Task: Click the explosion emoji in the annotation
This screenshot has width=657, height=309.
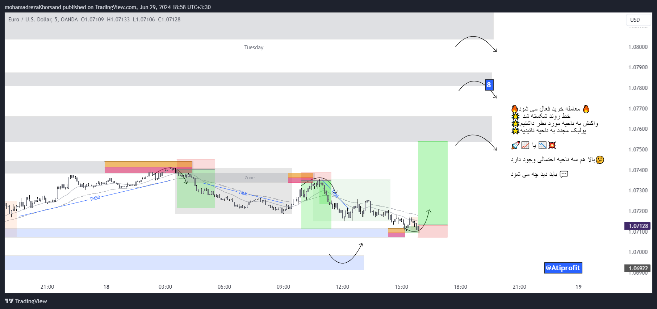Action: click(552, 145)
